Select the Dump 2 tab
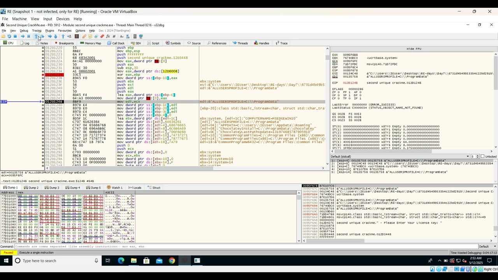 coord(31,187)
